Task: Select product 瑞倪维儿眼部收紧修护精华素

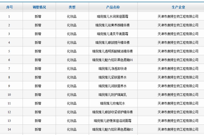Action: [x=113, y=112]
